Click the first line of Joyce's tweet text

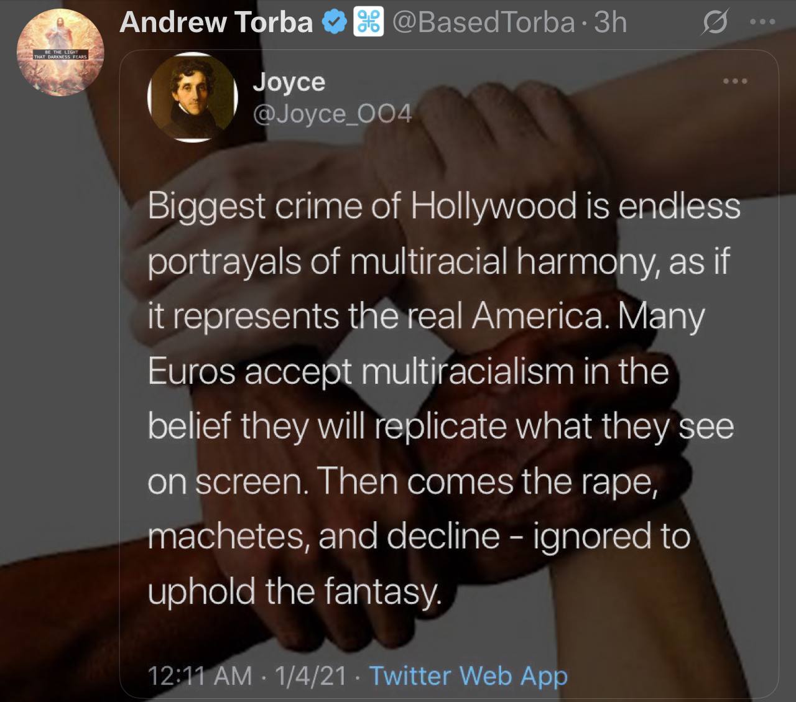point(444,206)
